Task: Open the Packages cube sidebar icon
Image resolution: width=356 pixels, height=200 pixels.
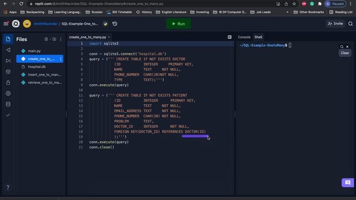Action: (8, 72)
